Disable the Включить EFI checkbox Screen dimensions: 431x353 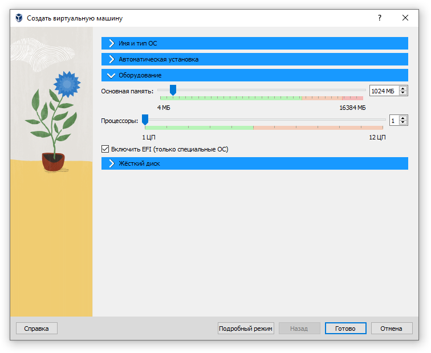[x=105, y=149]
